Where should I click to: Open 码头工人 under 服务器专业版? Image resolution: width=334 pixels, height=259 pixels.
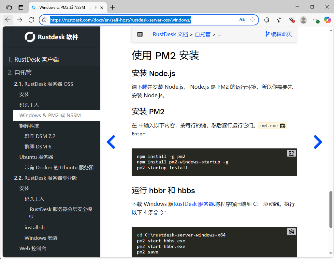coord(34,199)
